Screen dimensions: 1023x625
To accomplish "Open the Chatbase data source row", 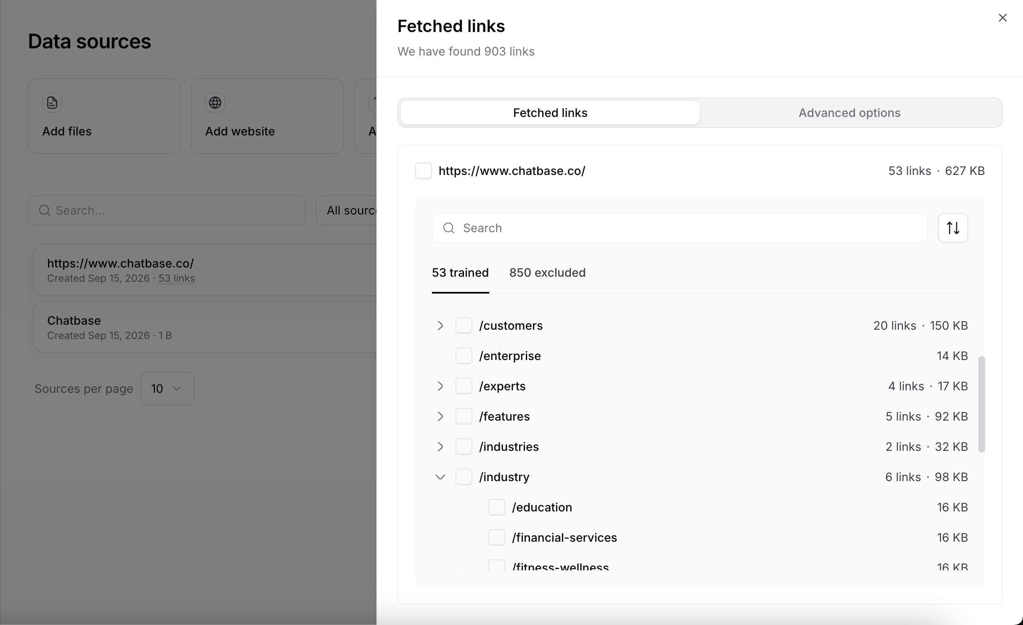I will [205, 327].
